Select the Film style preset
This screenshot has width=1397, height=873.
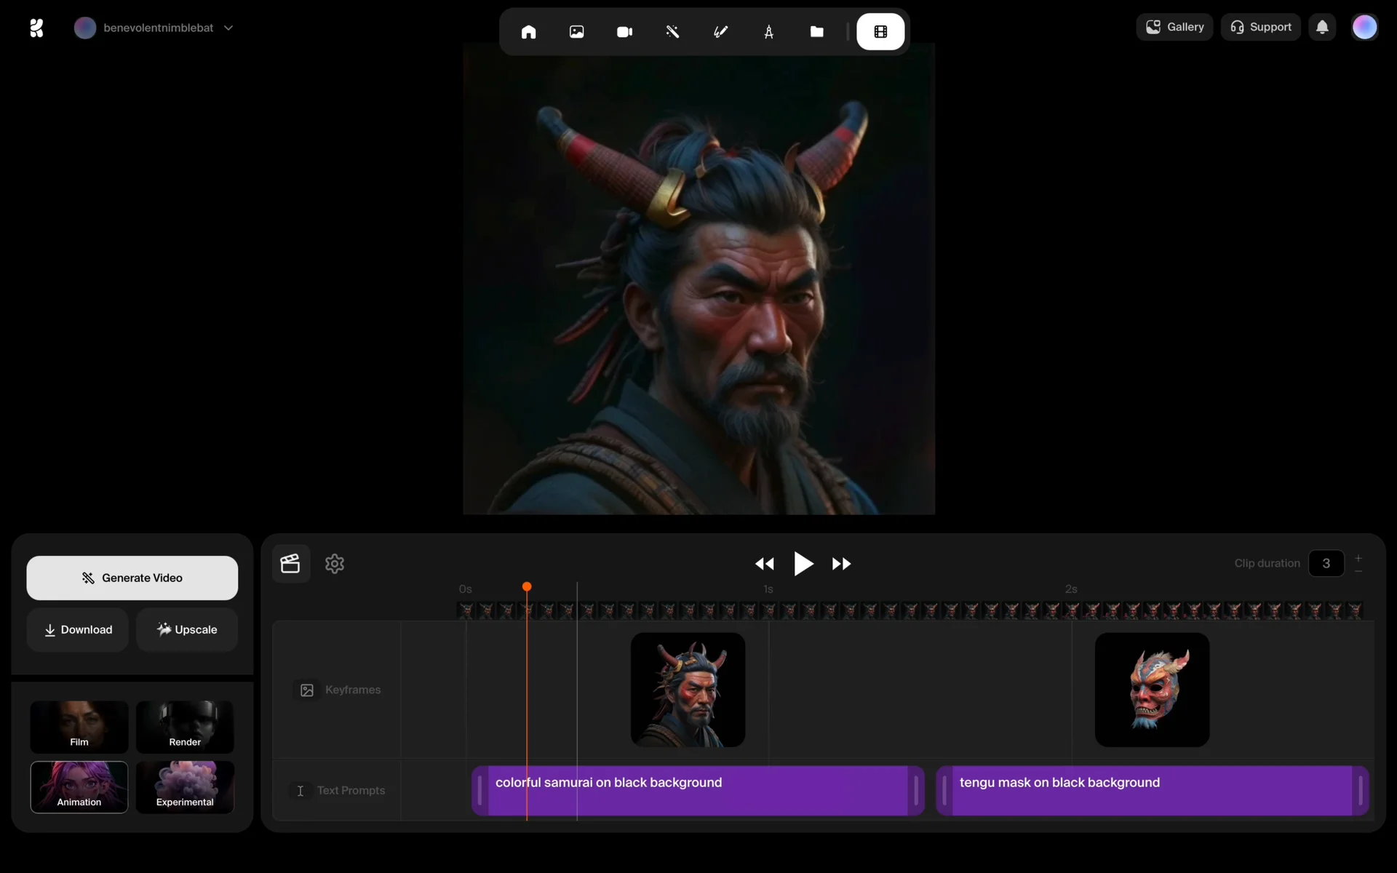click(79, 727)
